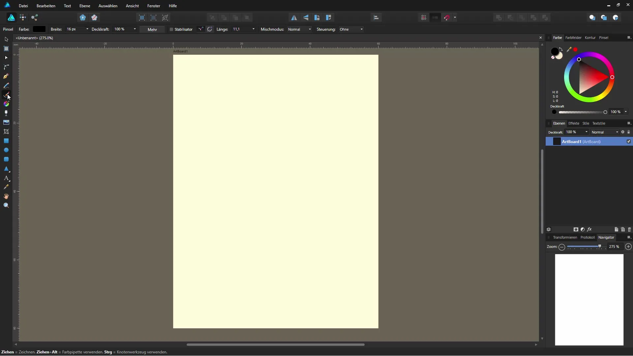633x356 pixels.
Task: Switch to Kontur tab
Action: (x=590, y=38)
